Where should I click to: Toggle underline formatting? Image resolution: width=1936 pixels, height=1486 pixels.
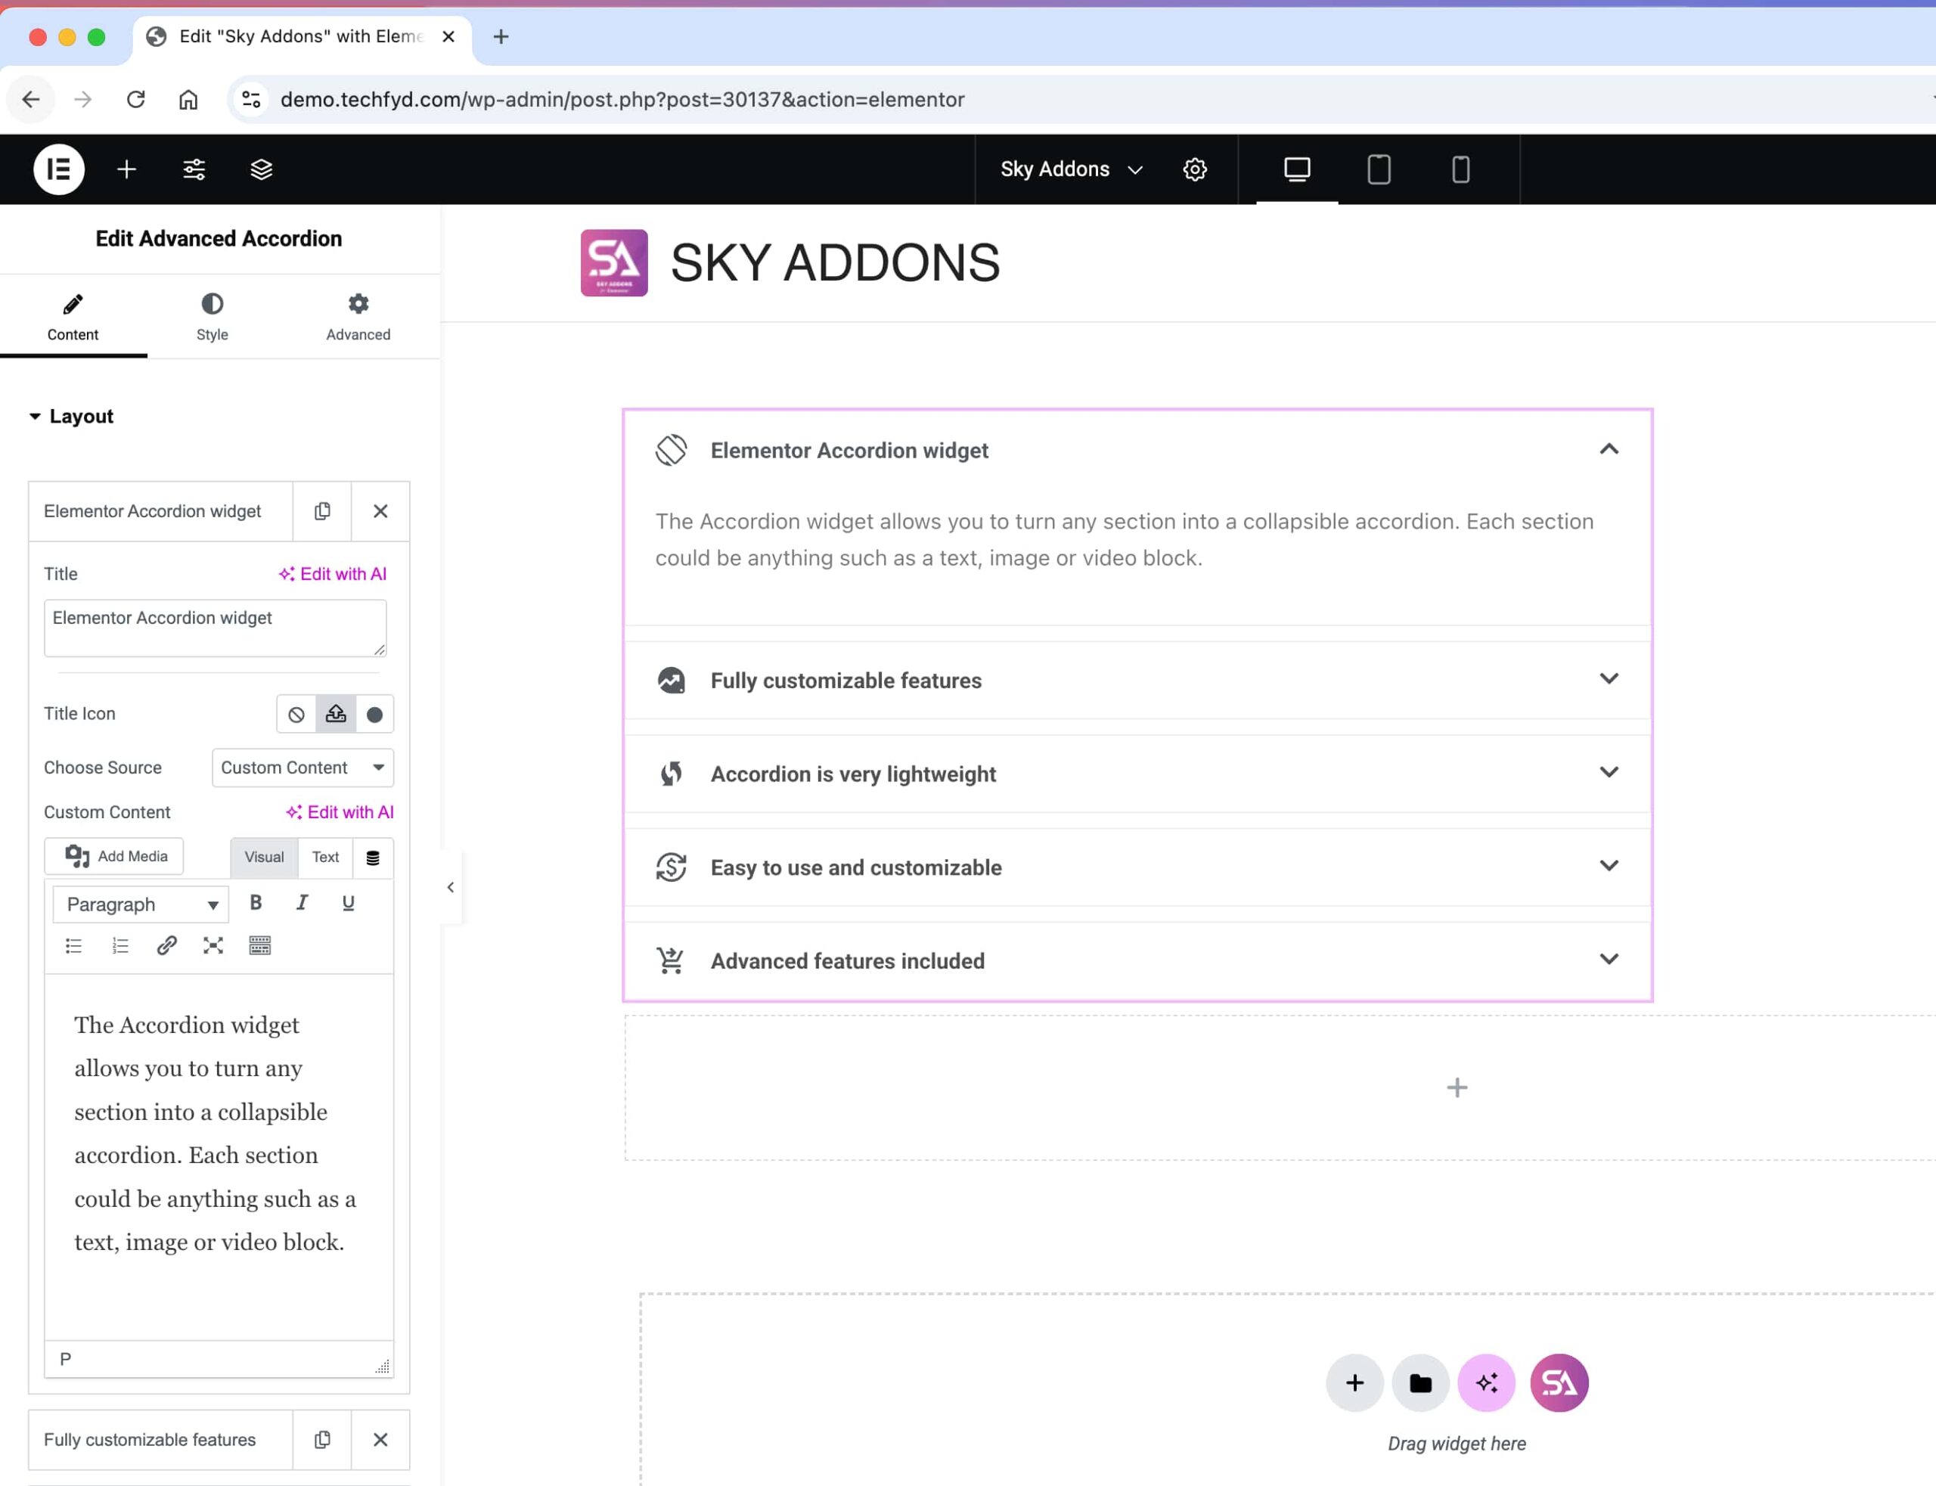coord(349,902)
